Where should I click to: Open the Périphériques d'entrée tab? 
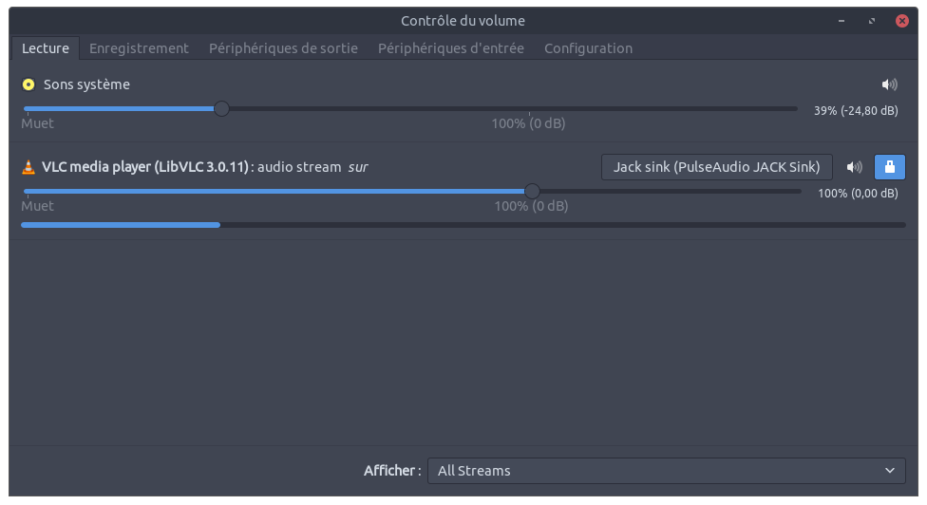[x=450, y=47]
